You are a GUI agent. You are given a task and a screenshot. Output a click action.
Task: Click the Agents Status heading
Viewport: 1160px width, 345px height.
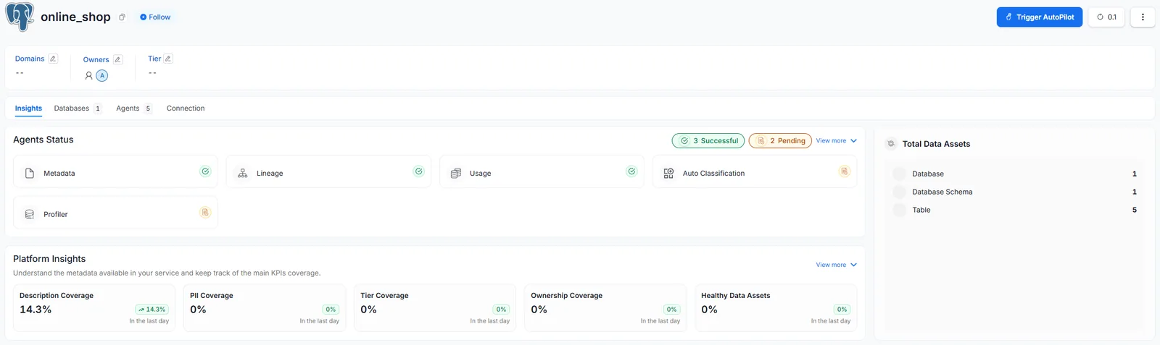43,140
